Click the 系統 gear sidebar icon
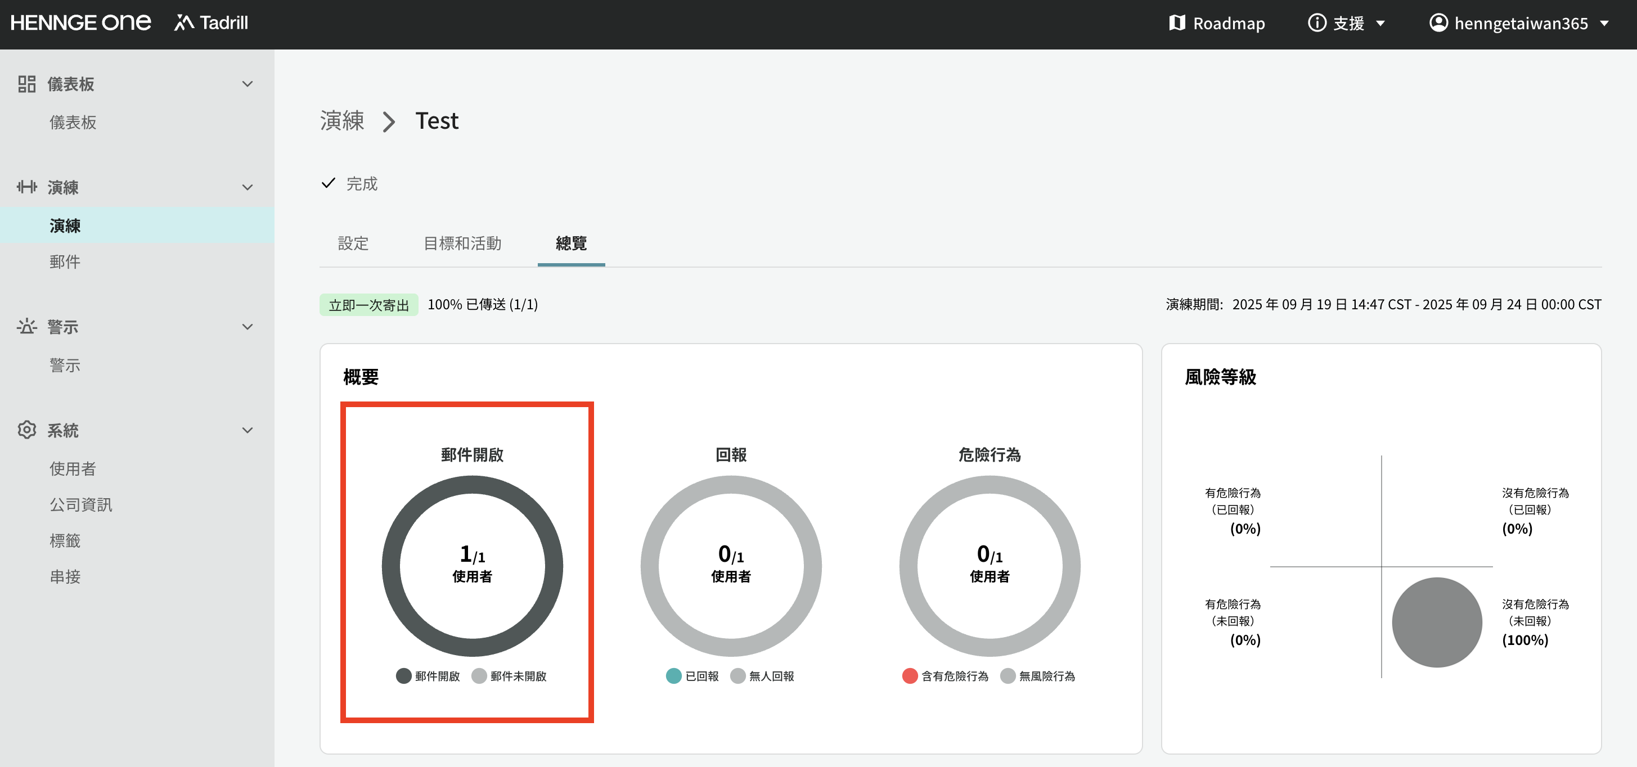This screenshot has width=1637, height=767. tap(26, 430)
